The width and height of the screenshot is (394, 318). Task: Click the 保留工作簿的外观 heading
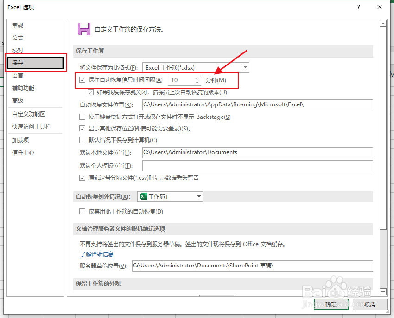[x=98, y=283]
